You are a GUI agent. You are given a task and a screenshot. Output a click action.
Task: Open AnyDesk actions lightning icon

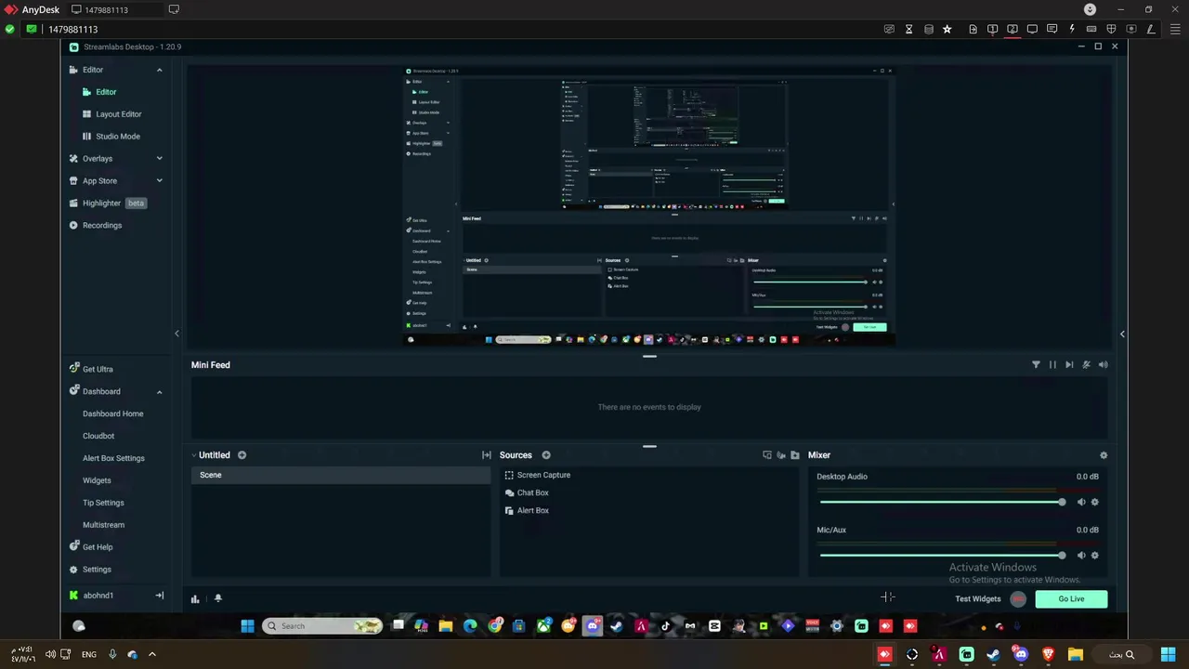tap(1071, 30)
